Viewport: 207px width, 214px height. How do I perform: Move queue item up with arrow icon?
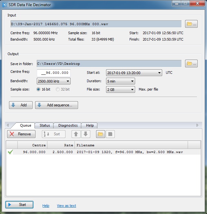point(76,134)
